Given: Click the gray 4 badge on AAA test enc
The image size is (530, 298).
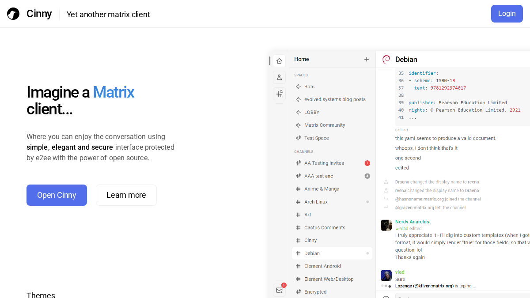Looking at the screenshot, I should pos(367,176).
